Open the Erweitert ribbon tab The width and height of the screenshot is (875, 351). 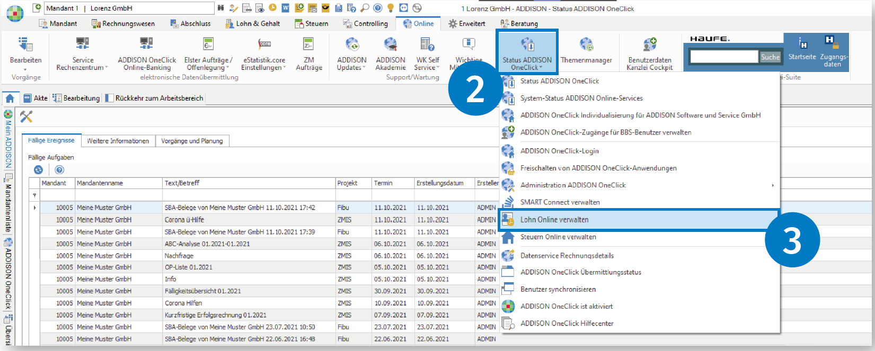pyautogui.click(x=466, y=23)
